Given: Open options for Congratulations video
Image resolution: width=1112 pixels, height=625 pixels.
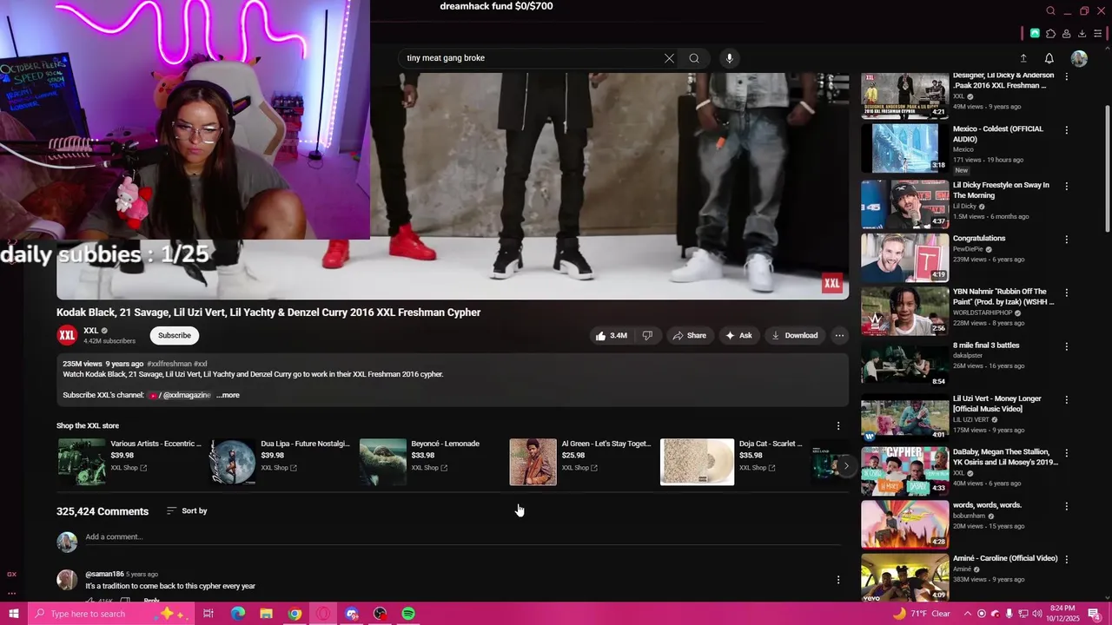Looking at the screenshot, I should point(1067,240).
